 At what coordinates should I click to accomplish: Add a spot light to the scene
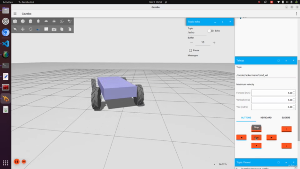(70, 21)
